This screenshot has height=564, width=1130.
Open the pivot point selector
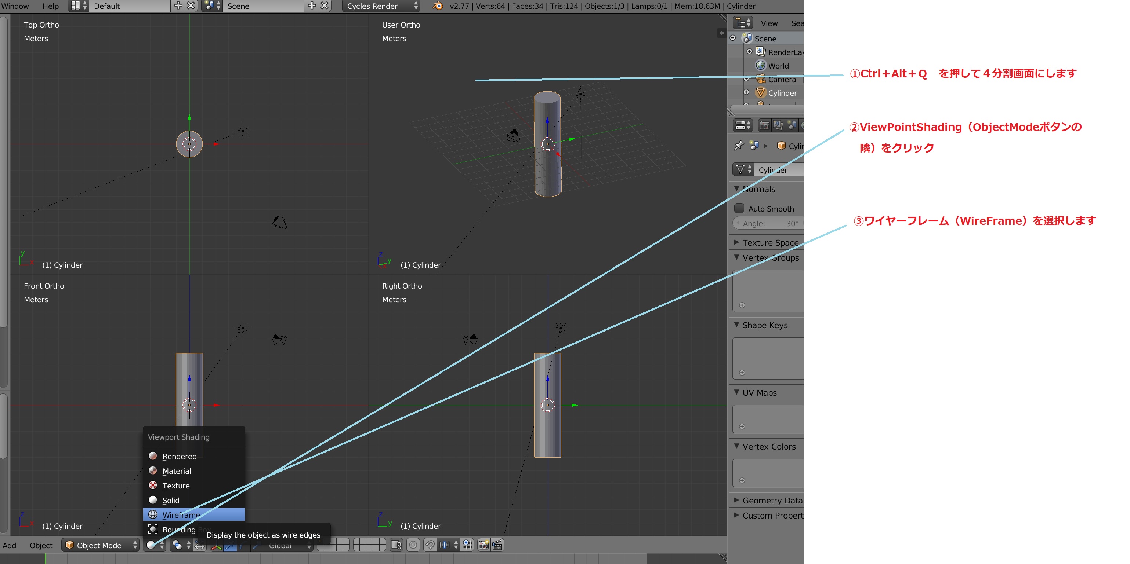(x=182, y=545)
